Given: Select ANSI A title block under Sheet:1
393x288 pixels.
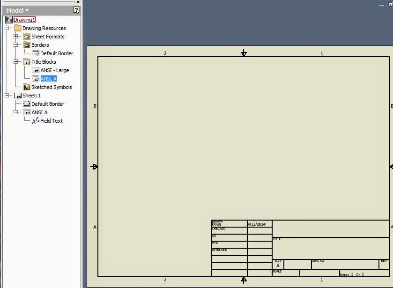Looking at the screenshot, I should tap(27, 112).
